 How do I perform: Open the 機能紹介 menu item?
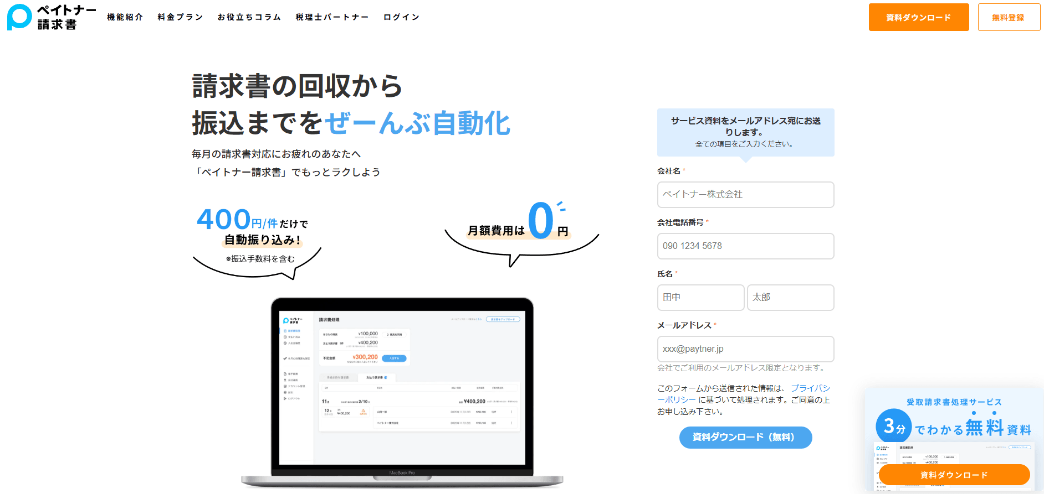125,17
